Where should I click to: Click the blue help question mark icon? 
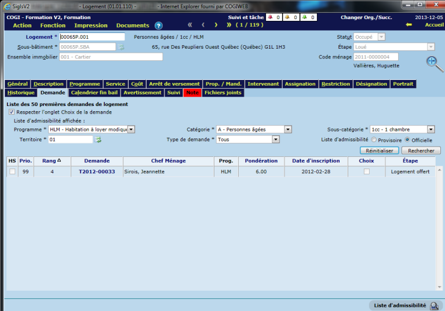coord(159,25)
